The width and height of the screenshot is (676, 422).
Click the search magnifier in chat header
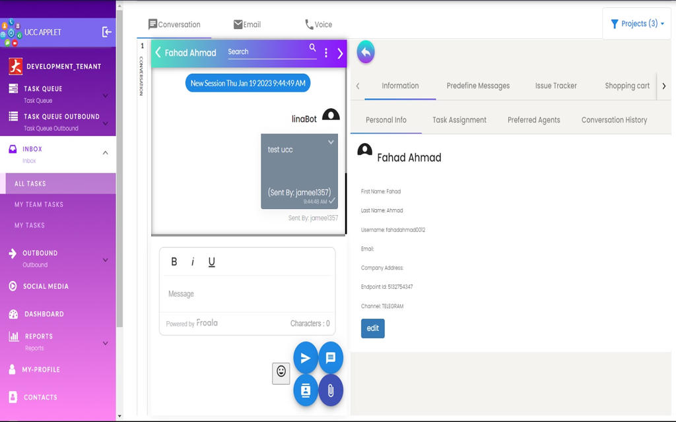(x=313, y=48)
